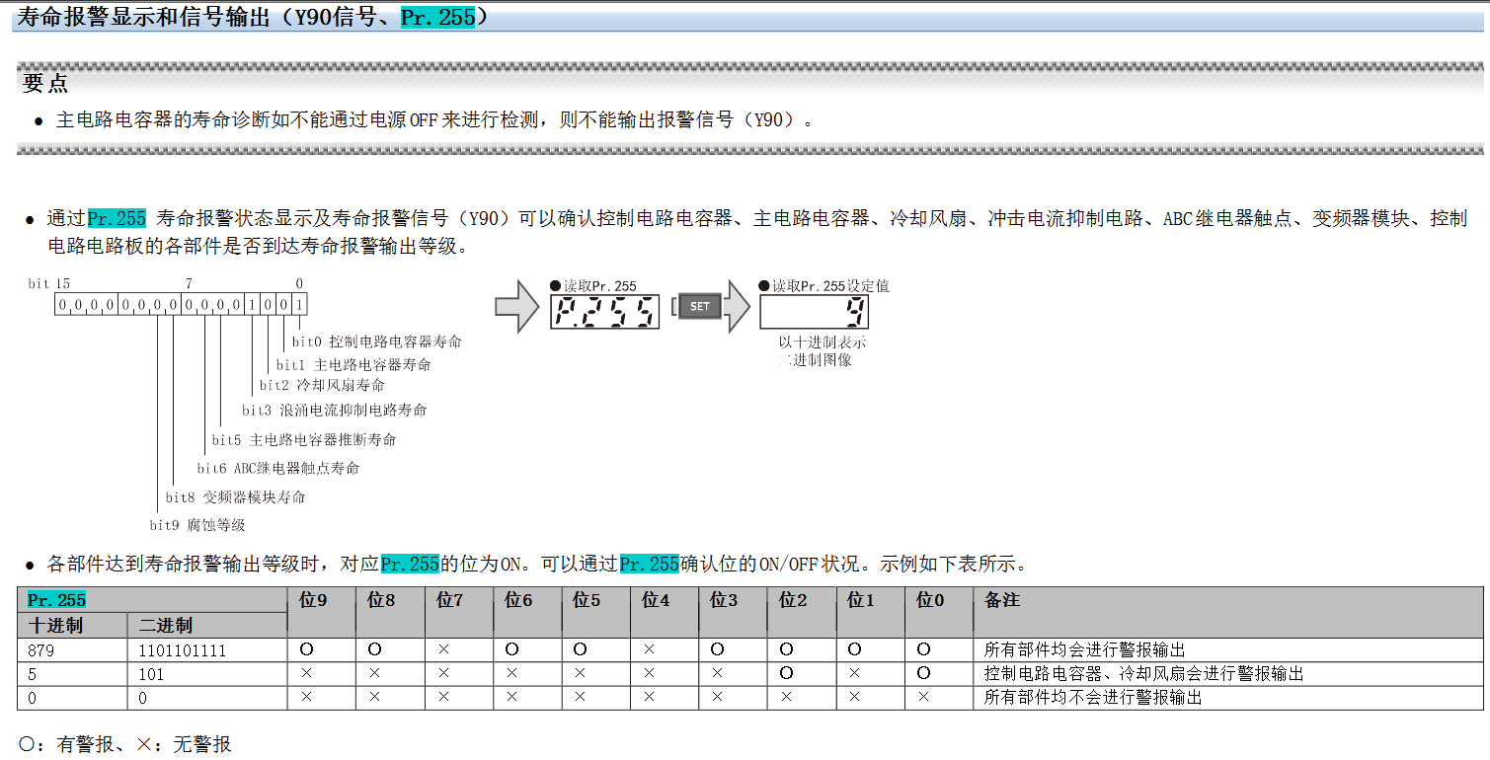Viewport: 1490px width, 760px height.
Task: Click the 位9 column header
Action: [x=313, y=600]
